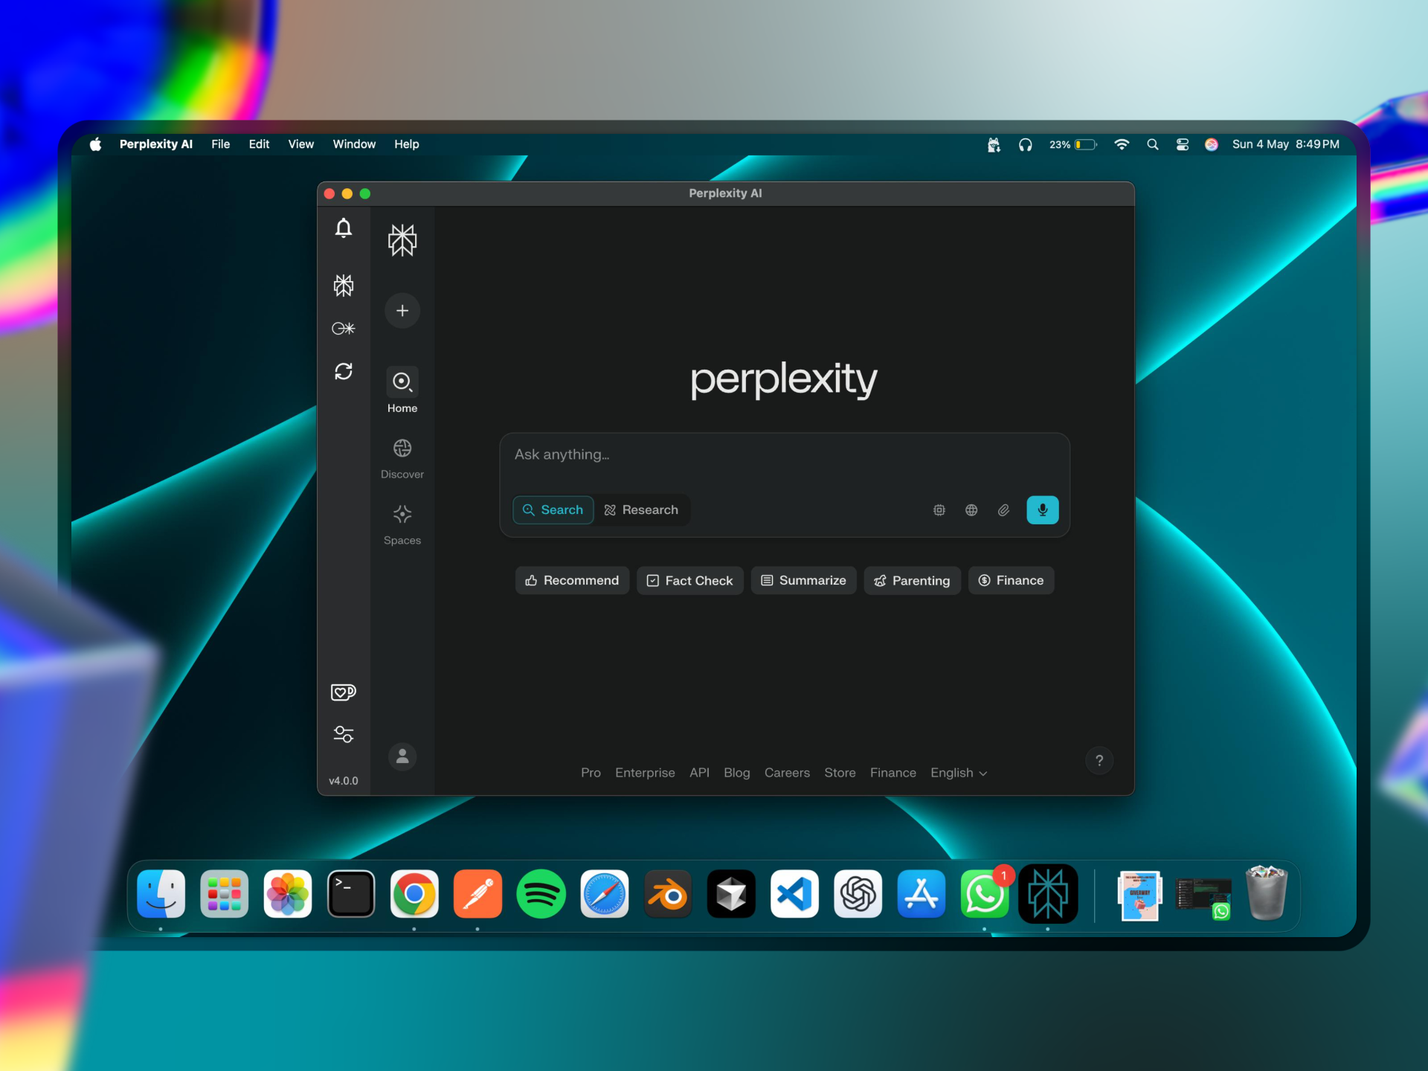Open Discover in the sidebar

402,458
